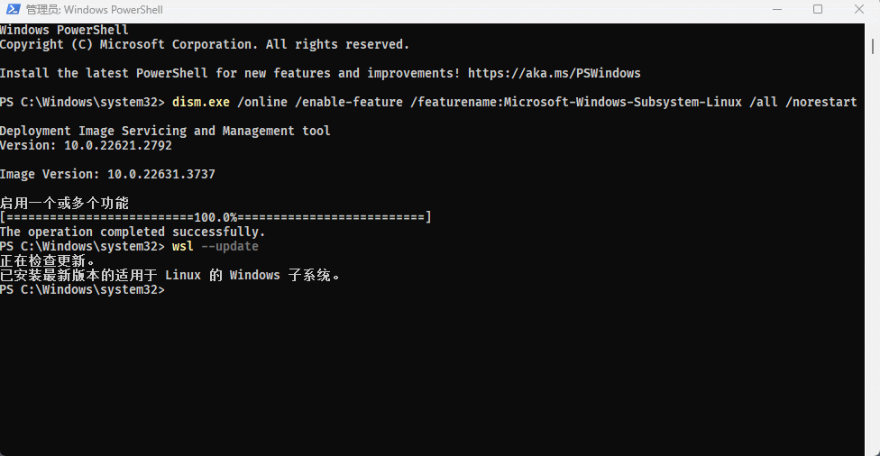Click the Deployment Image Servicing tool heading

click(x=165, y=131)
